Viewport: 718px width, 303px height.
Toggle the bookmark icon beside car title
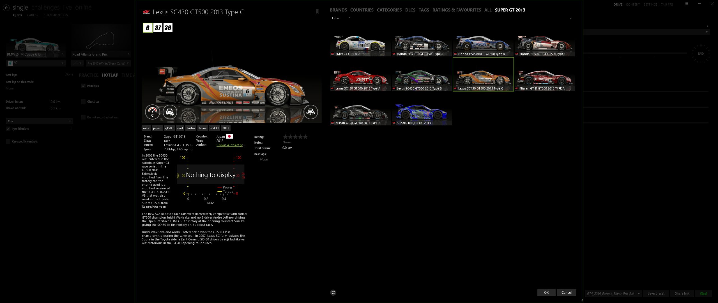click(317, 12)
